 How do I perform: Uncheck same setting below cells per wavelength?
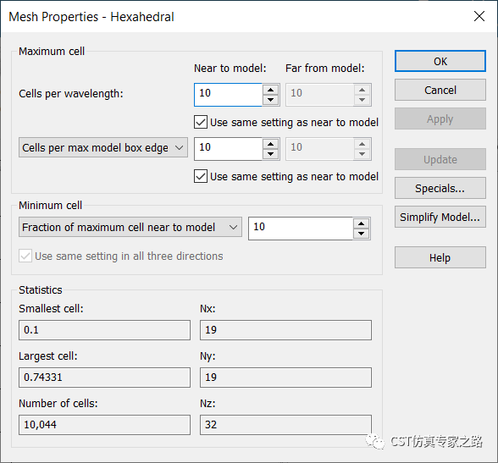coord(201,122)
